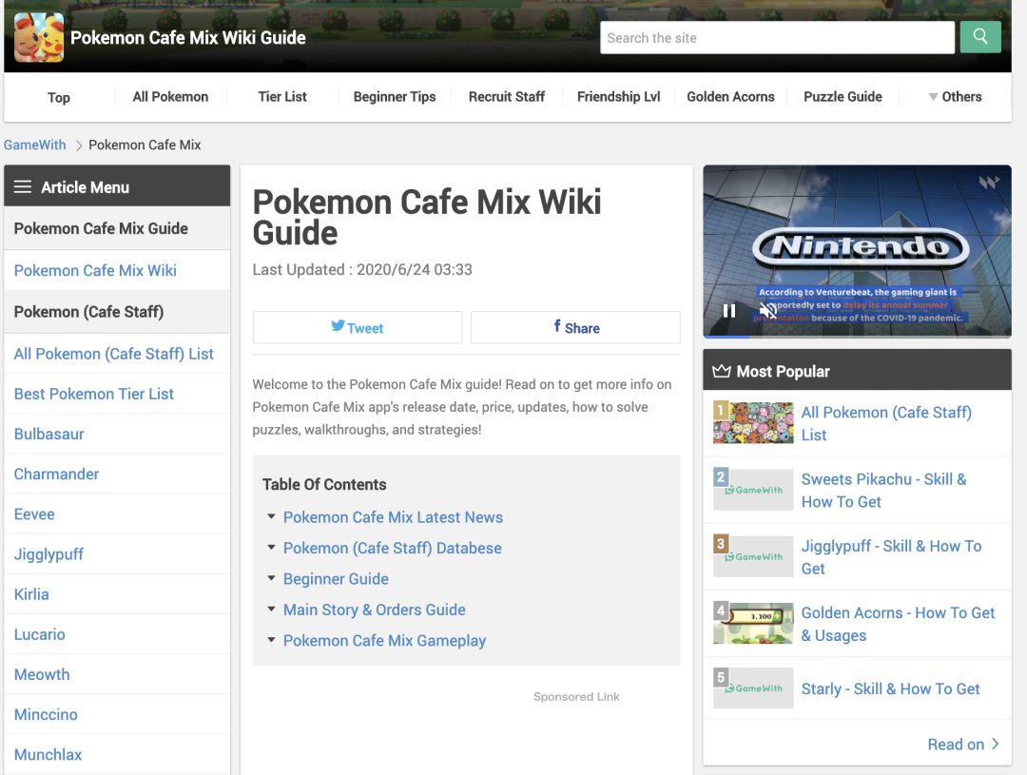Open the Tier List navigation tab

coord(282,97)
